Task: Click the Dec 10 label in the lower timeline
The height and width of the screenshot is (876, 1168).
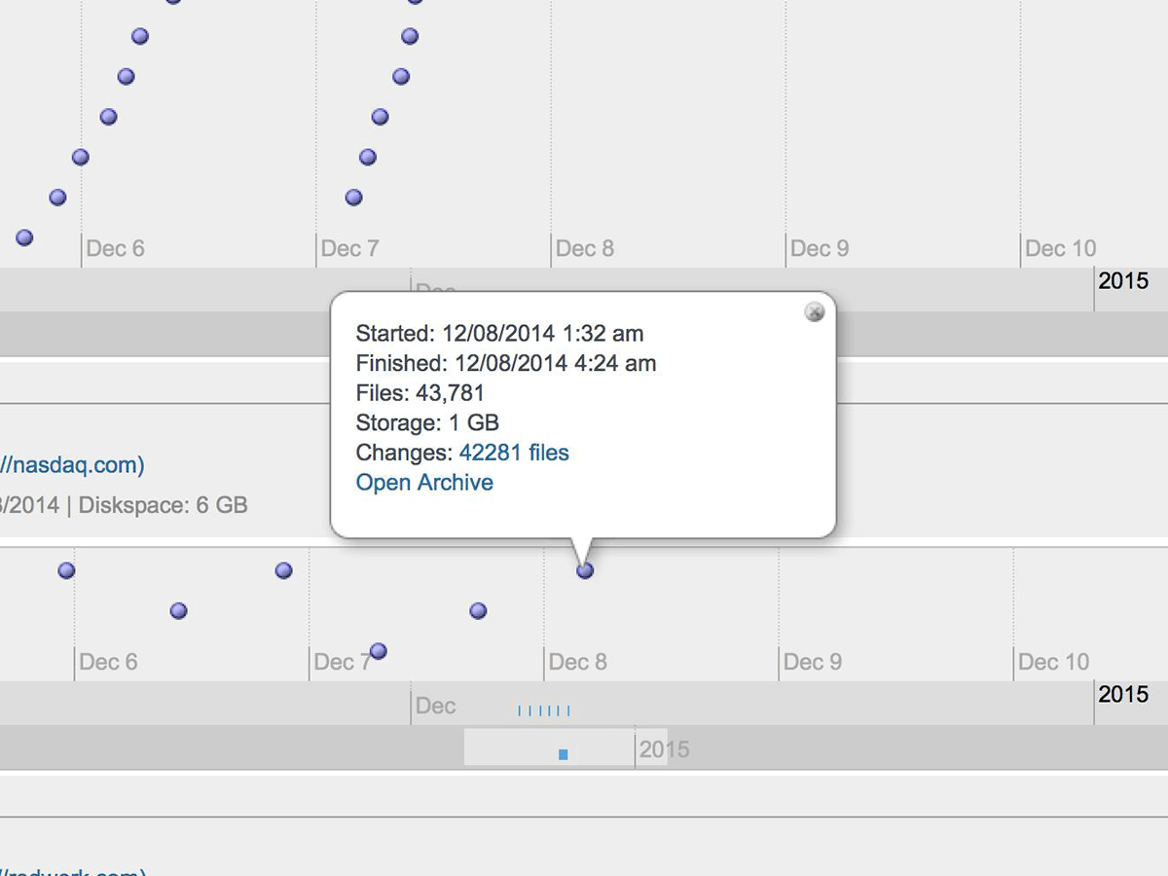Action: [x=1053, y=663]
